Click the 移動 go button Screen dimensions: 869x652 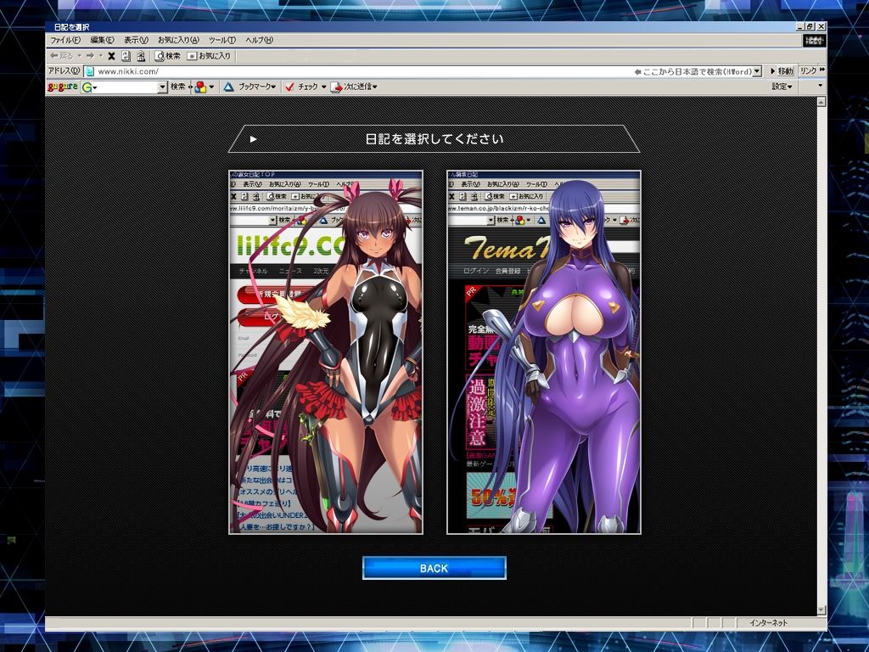[782, 71]
